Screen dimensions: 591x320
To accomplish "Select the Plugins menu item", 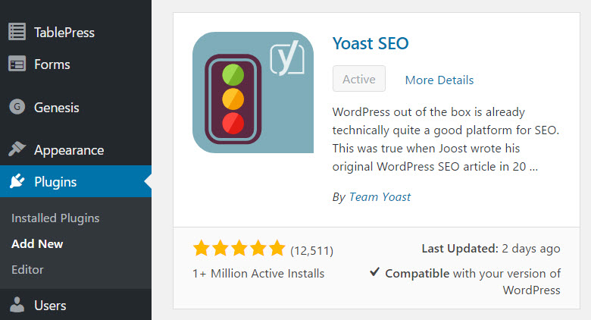I will (76, 181).
